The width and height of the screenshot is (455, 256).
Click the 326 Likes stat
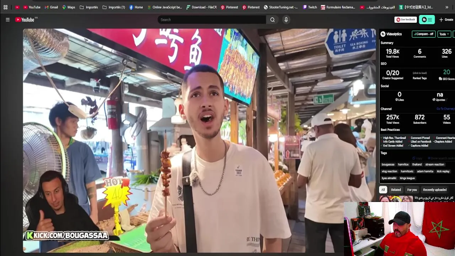(x=446, y=53)
